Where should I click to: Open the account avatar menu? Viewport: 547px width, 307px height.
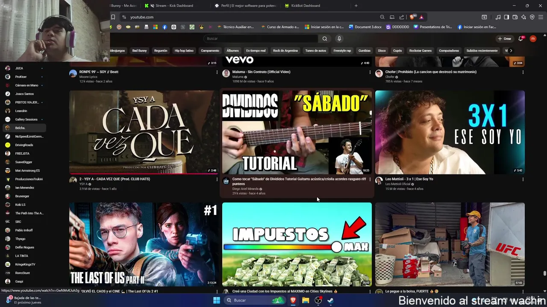(x=533, y=39)
